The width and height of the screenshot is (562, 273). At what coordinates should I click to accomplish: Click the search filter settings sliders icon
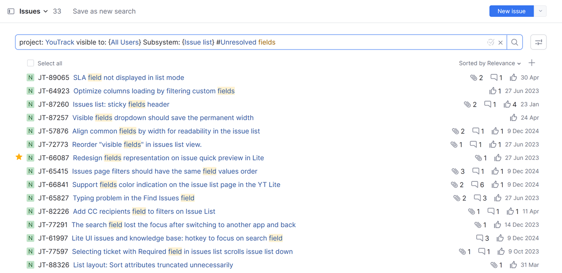pyautogui.click(x=538, y=42)
